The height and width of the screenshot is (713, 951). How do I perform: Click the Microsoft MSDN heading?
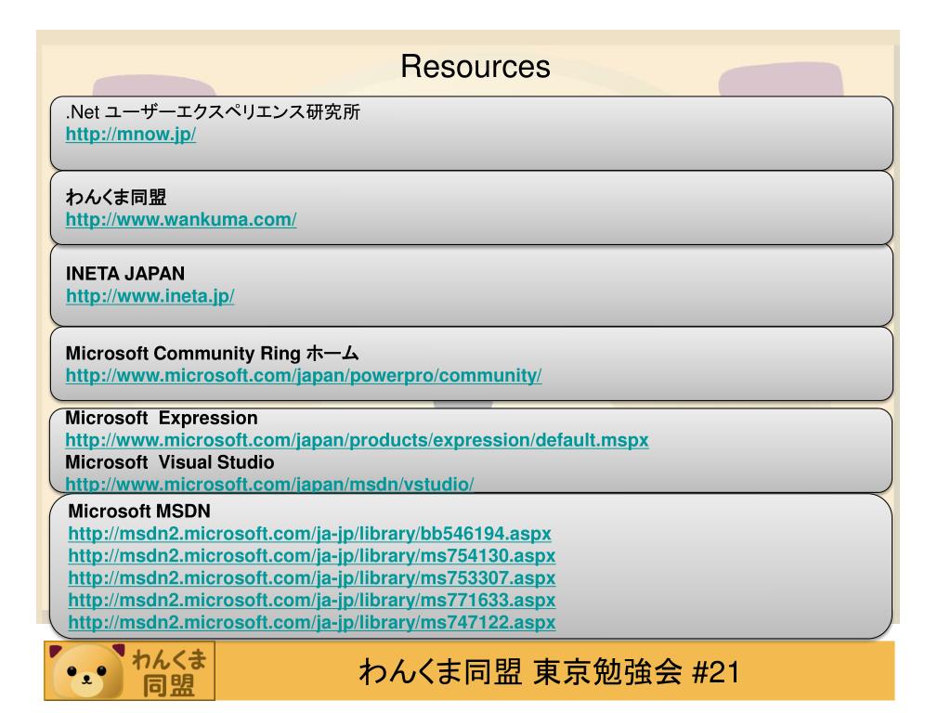pos(139,512)
